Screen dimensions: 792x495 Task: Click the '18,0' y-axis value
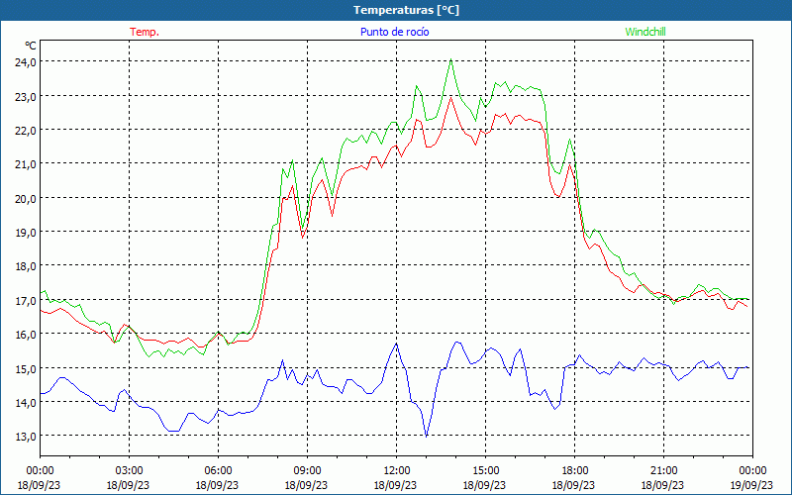25,266
